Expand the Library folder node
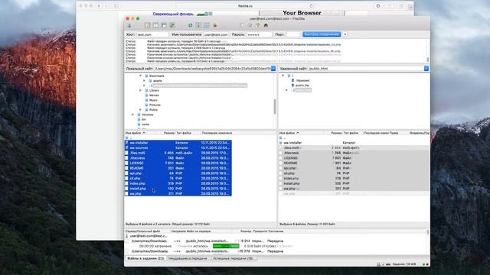 pos(140,90)
